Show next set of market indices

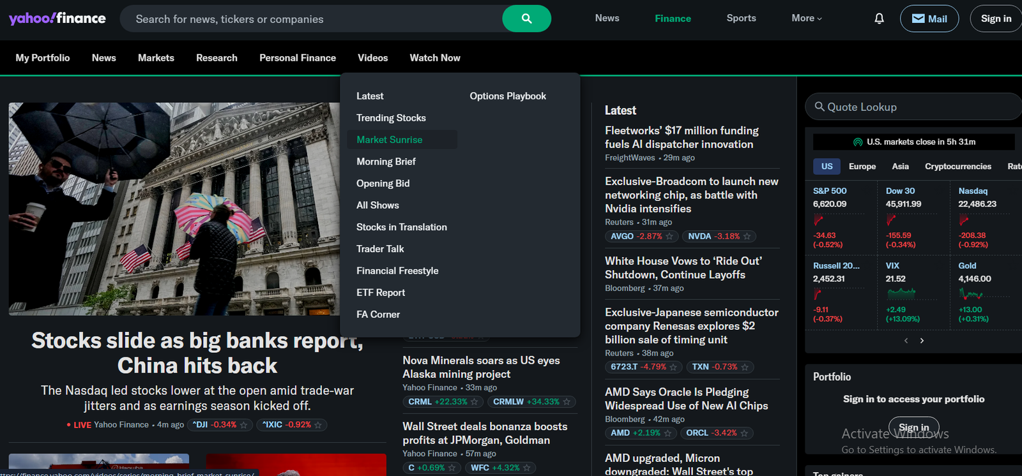pos(922,341)
